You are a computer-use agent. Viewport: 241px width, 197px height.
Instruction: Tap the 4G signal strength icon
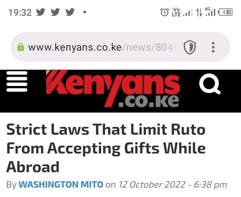[210, 12]
